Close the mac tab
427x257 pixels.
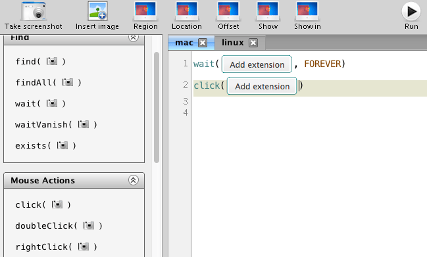coord(203,43)
